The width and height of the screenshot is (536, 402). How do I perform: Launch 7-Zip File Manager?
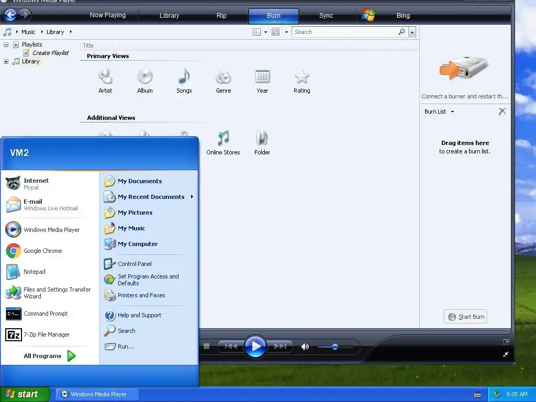pos(50,334)
